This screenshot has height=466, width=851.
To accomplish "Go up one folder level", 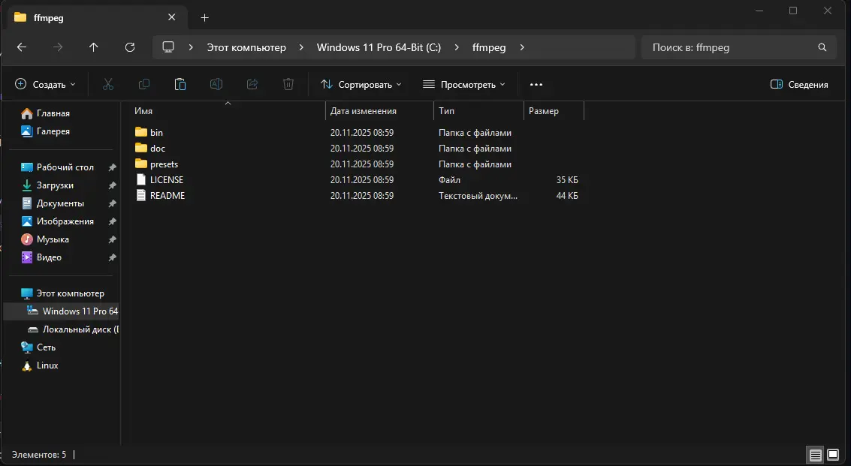I will click(93, 48).
